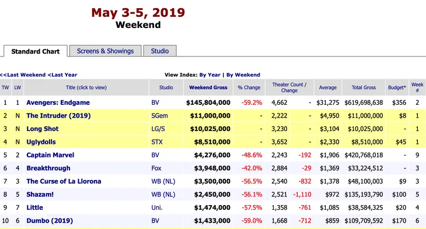View index By Year

coord(209,75)
